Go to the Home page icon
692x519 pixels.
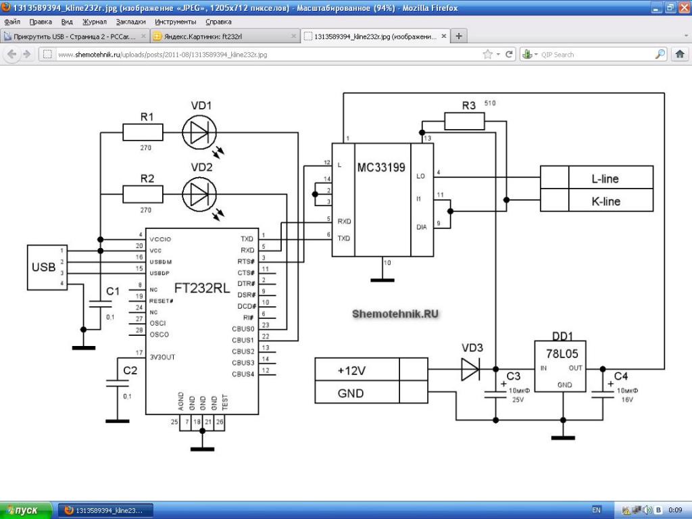681,55
